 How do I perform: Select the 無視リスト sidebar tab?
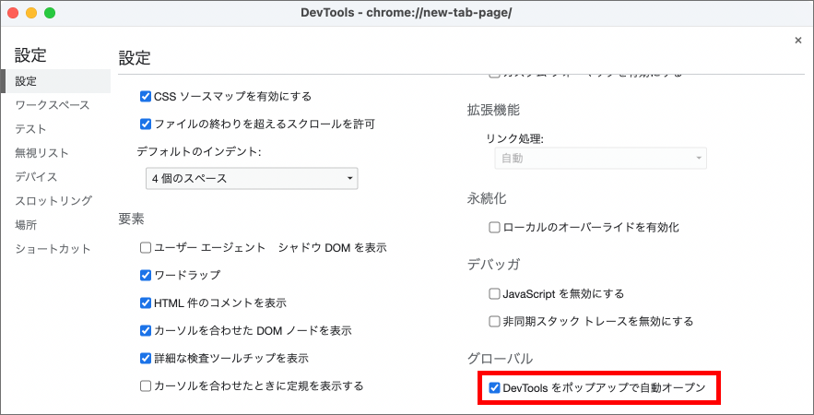41,153
